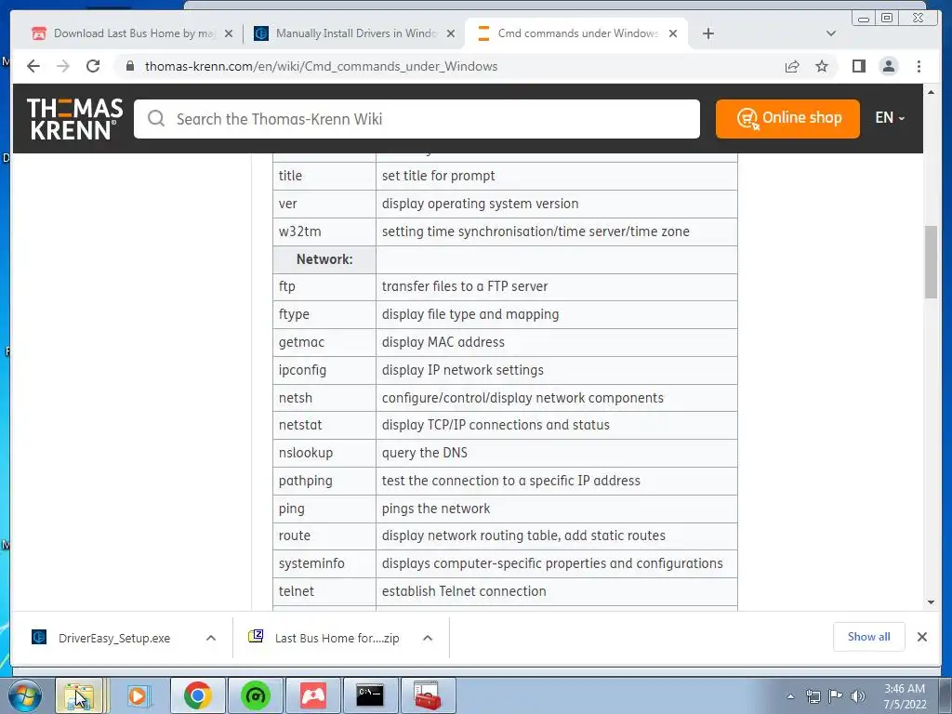Select the 'getmac' command cell
Image resolution: width=952 pixels, height=714 pixels.
coord(324,342)
